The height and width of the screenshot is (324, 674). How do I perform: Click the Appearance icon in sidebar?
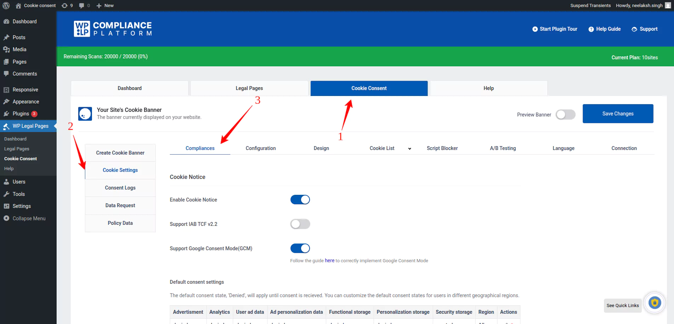coord(7,102)
